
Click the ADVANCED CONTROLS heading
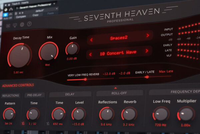pos(18,85)
